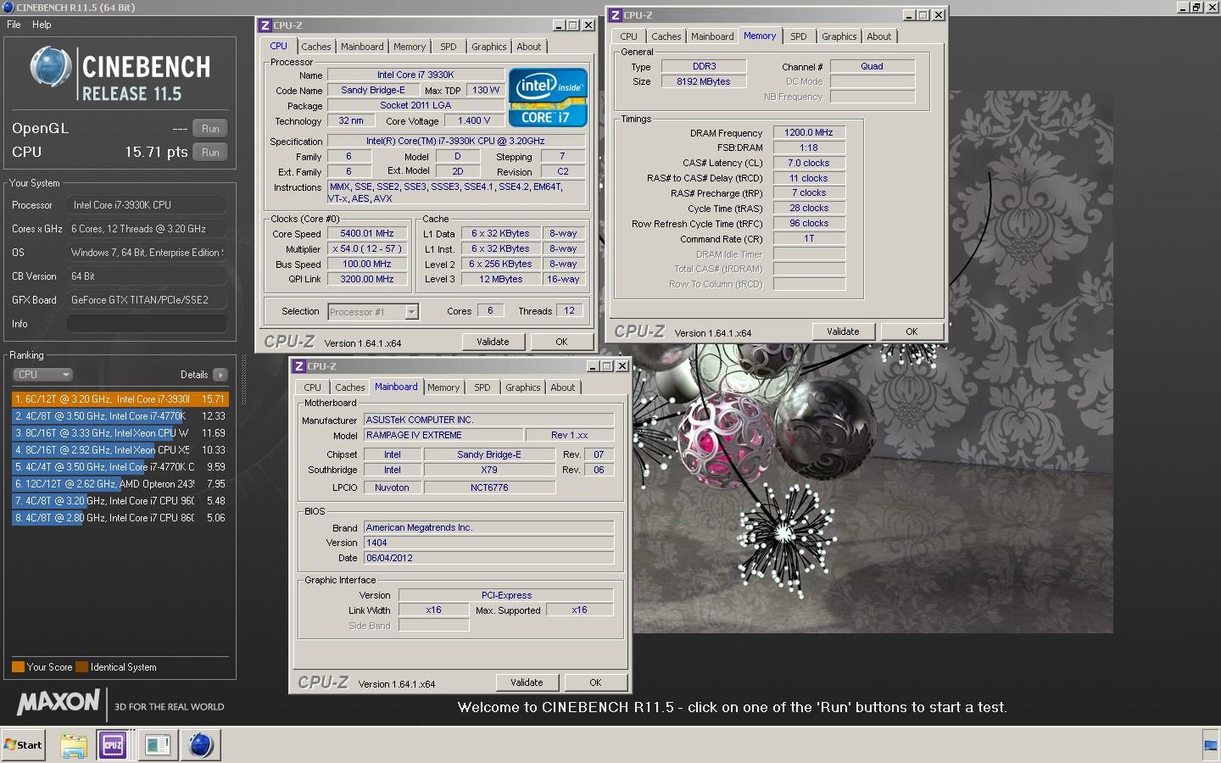The image size is (1221, 763).
Task: Click the CPU-Z title icon in CPU window
Action: point(265,25)
